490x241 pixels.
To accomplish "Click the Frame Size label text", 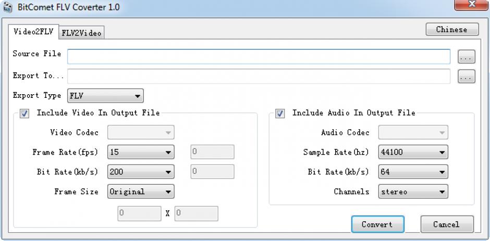I will click(76, 192).
